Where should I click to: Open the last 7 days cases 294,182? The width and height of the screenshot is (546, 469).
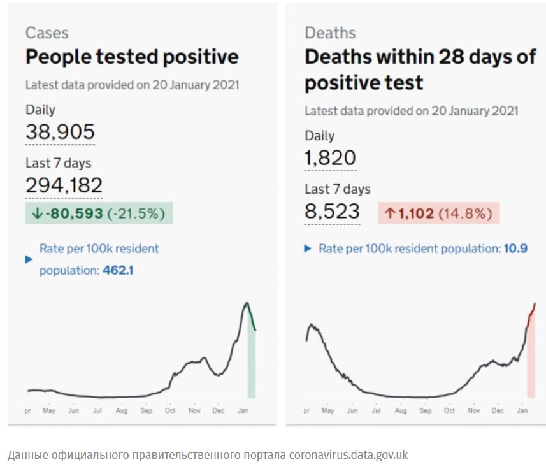(64, 185)
